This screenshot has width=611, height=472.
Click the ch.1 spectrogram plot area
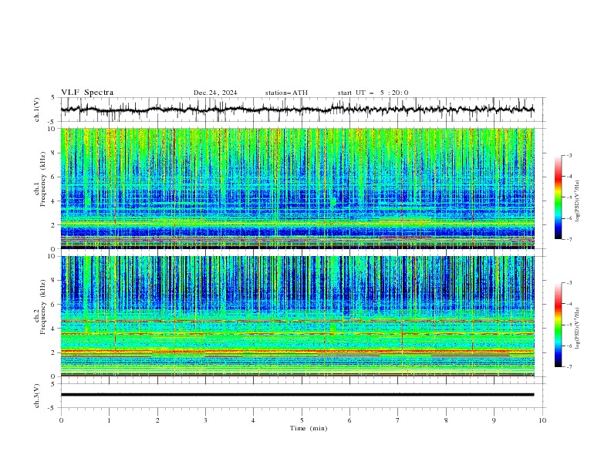(x=298, y=188)
